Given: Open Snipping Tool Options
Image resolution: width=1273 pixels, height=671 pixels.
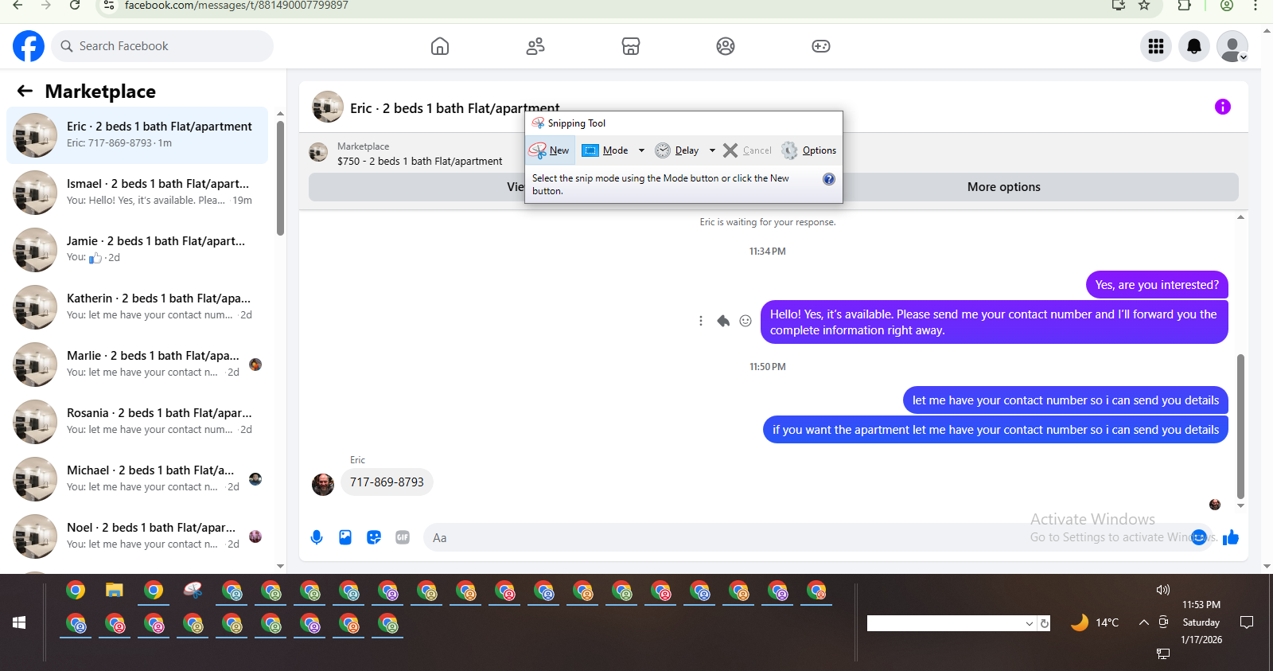Looking at the screenshot, I should click(x=808, y=150).
